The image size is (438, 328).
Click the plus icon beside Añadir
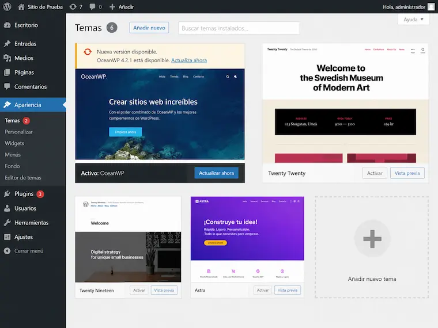pyautogui.click(x=112, y=7)
